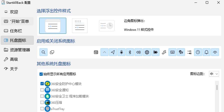The width and height of the screenshot is (224, 112).
Task: Toggle the Bluetooth system icon
Action: point(130,52)
